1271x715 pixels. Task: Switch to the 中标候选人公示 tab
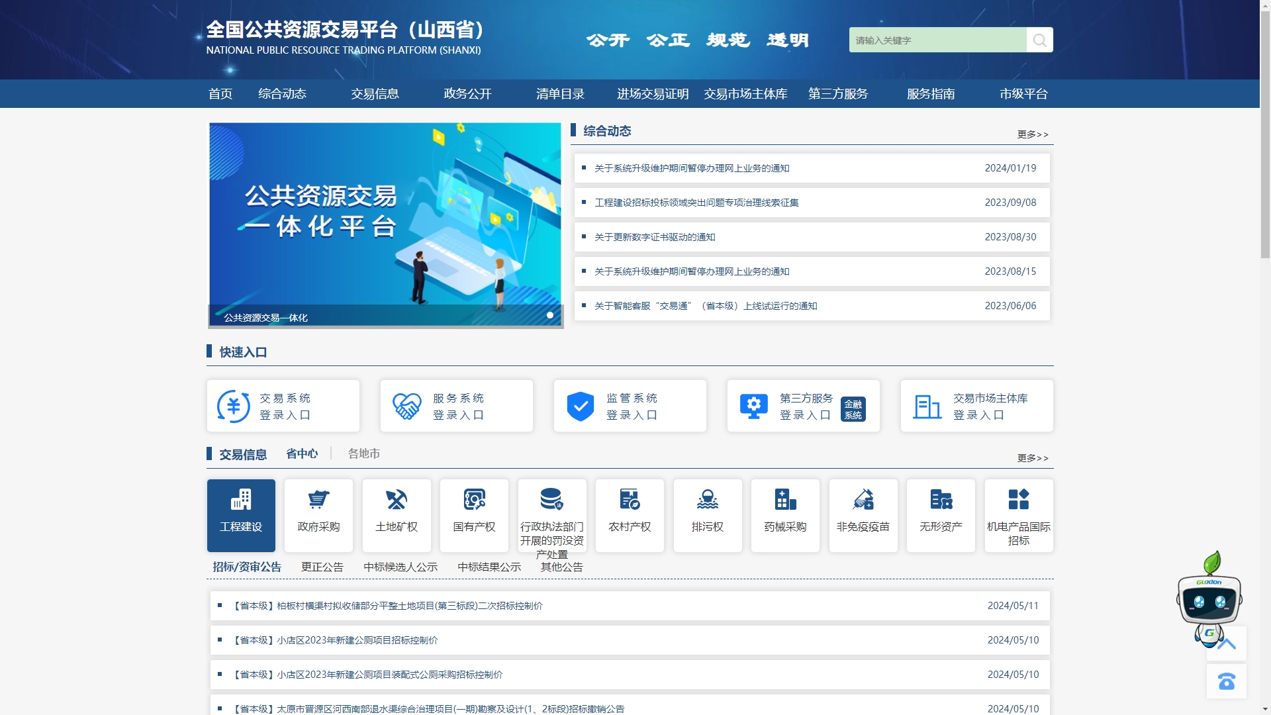coord(400,567)
